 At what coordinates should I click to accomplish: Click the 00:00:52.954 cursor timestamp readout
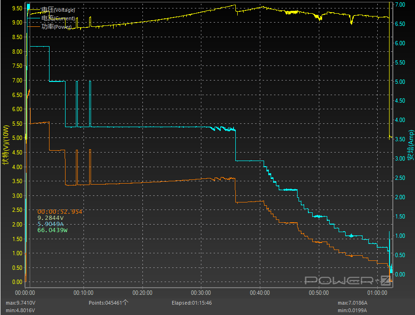(x=60, y=212)
